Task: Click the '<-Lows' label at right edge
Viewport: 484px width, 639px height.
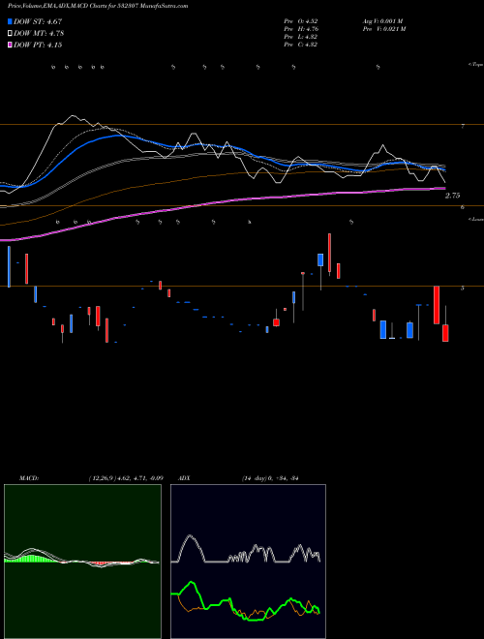Action: (476, 219)
